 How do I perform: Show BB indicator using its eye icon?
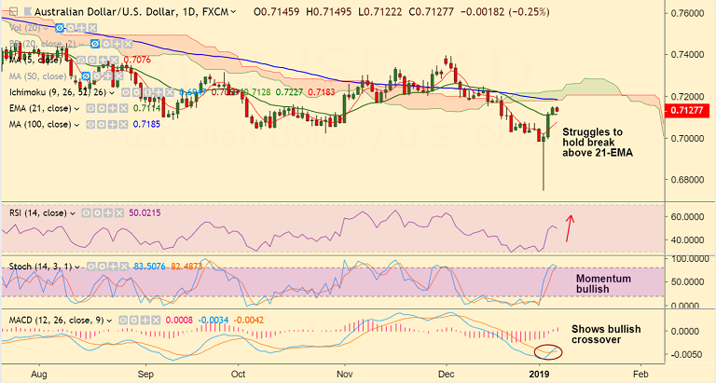(x=95, y=44)
